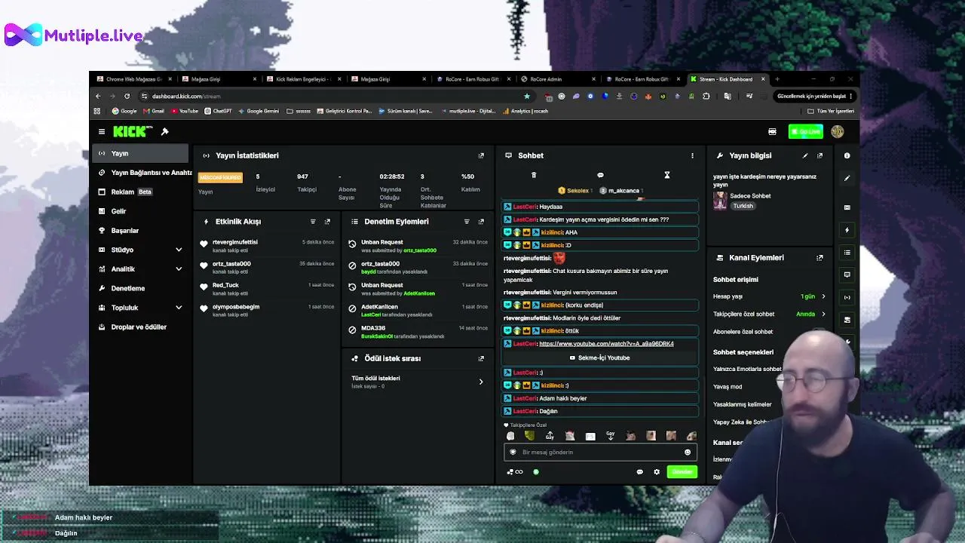
Task: Click the trash icon in chat toolbar
Action: [x=534, y=175]
